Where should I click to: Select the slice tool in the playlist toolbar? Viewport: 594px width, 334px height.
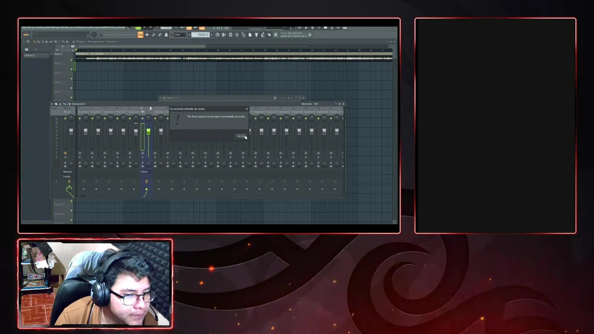55,42
